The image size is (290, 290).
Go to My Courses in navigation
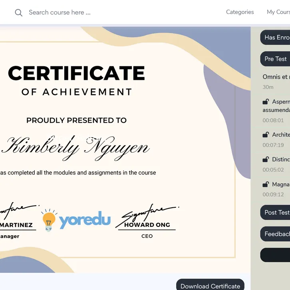[278, 12]
